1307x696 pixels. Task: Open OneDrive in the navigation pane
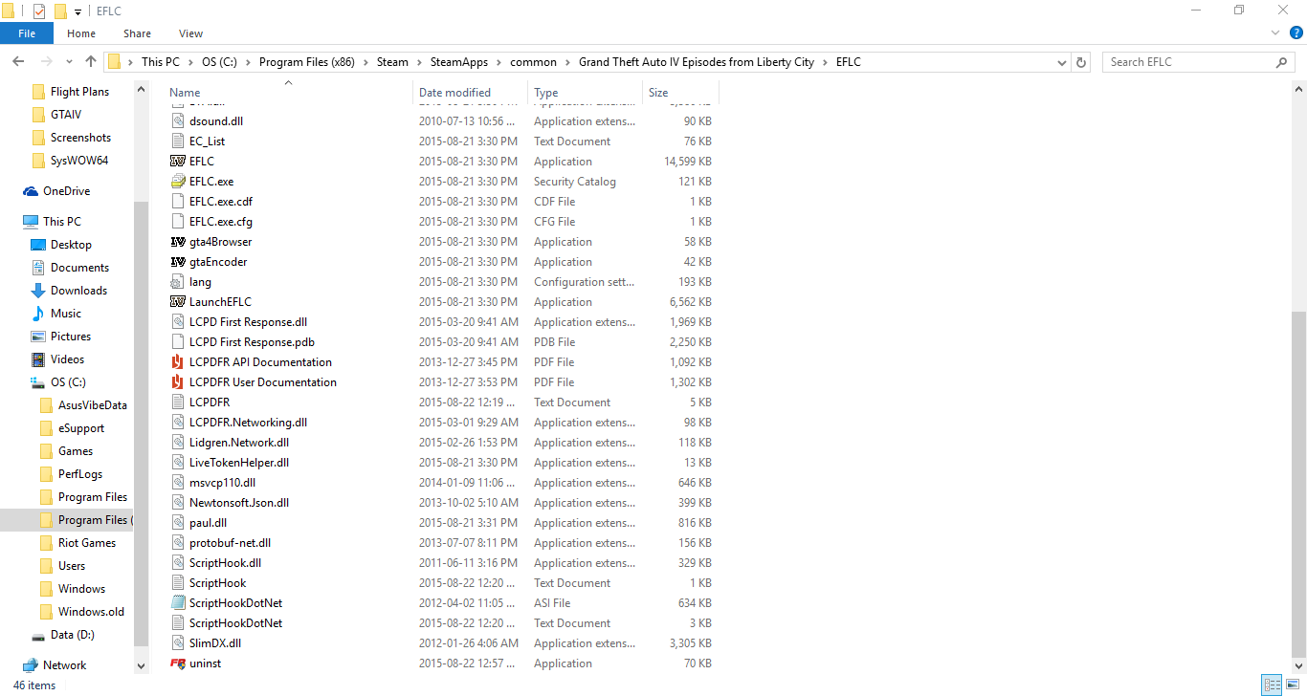(66, 191)
